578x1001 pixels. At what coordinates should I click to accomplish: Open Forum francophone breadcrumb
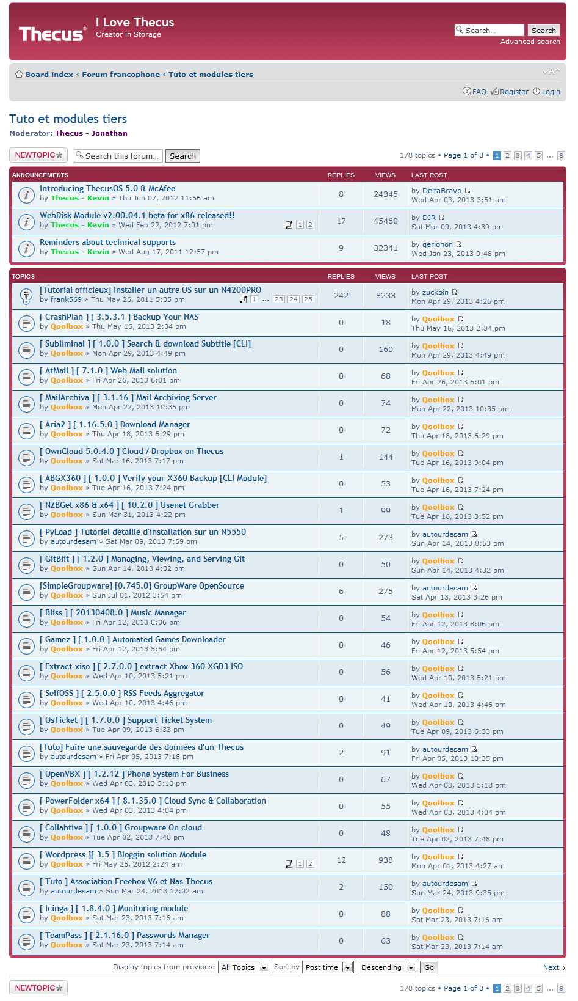tap(121, 75)
